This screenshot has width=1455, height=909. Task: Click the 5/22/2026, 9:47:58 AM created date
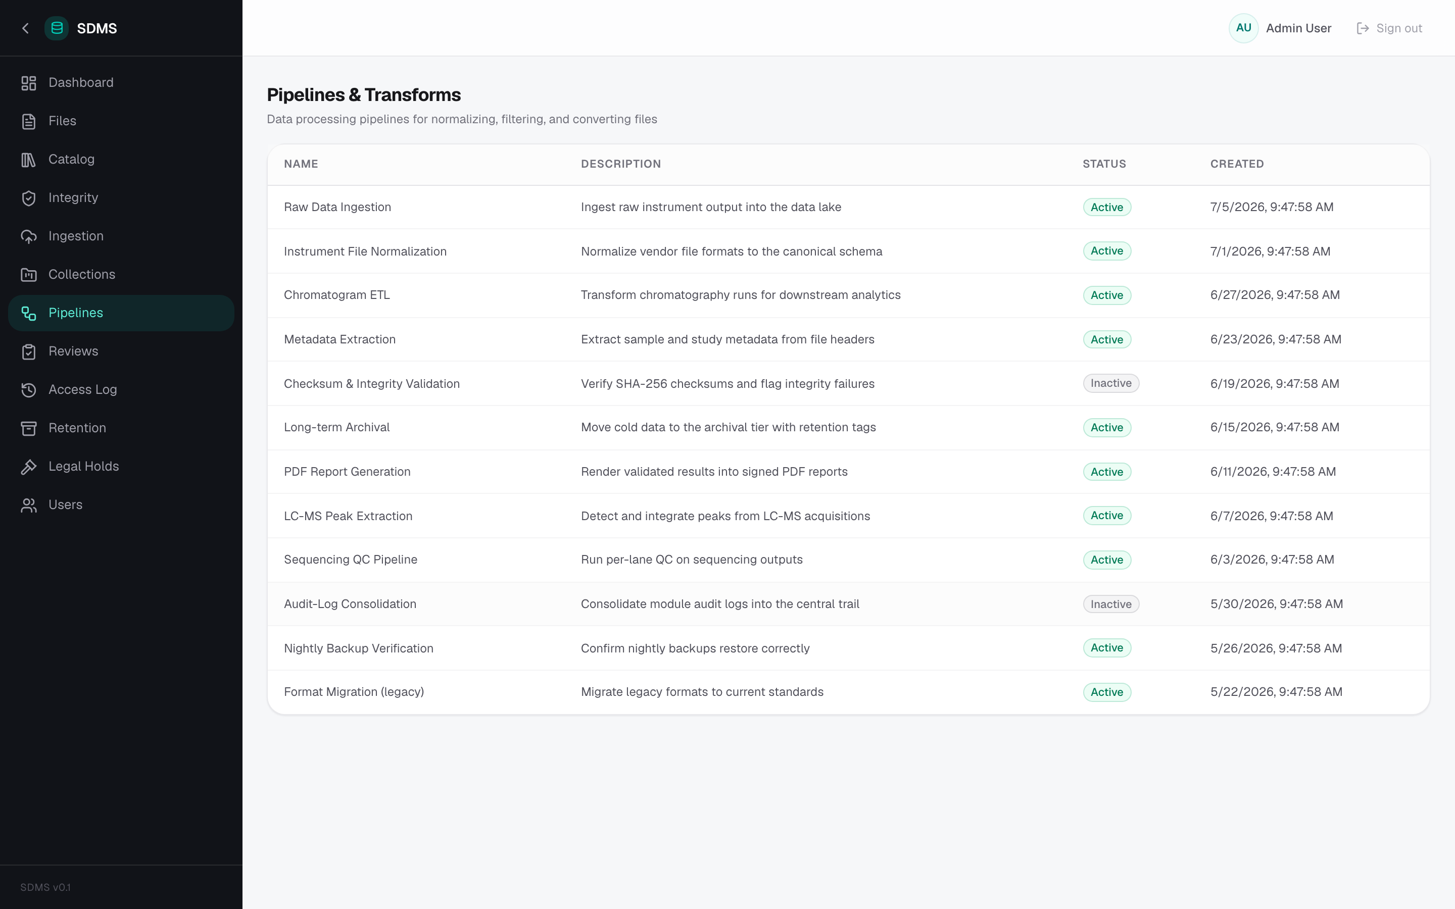pos(1276,692)
